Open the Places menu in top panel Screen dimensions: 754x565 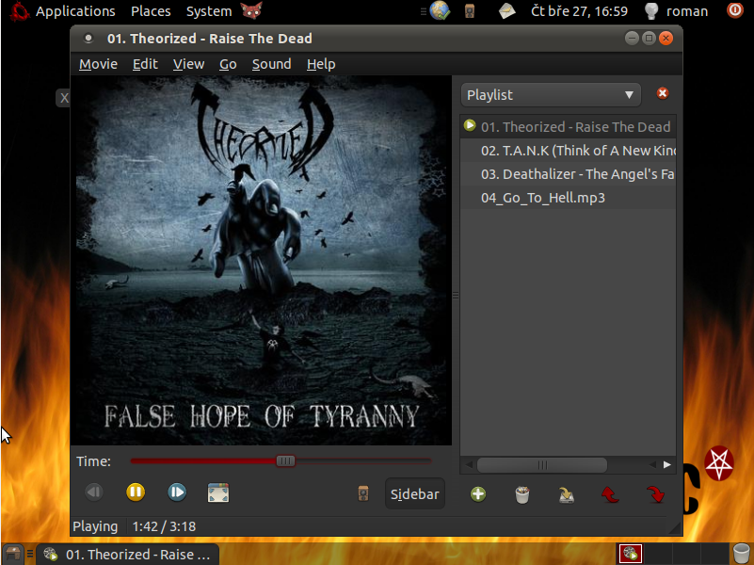click(151, 11)
